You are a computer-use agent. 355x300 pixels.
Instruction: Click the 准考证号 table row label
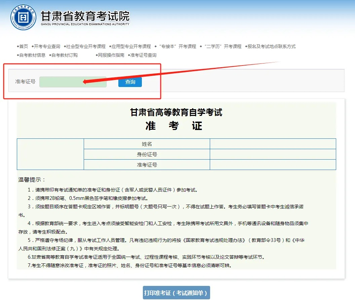pos(147,165)
